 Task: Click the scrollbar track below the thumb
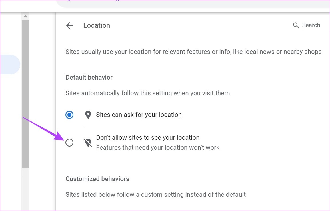[x=25, y=188]
